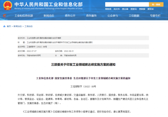Select the 发布机构 节能与综合利用司 value
Image resolution: width=168 pixels, height=117 pixels.
[34, 56]
